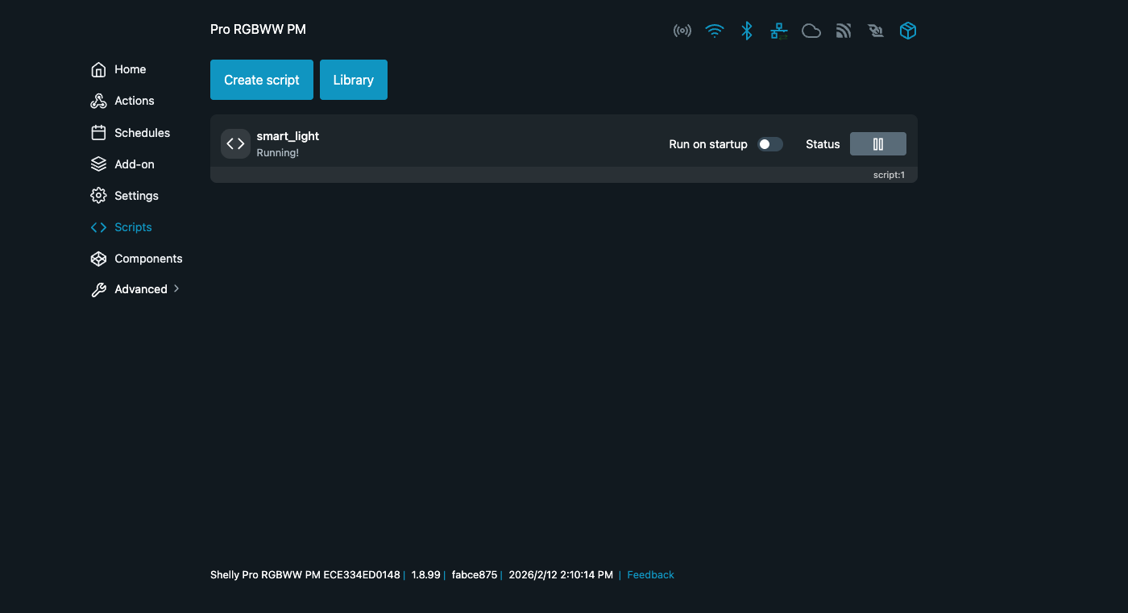Image resolution: width=1128 pixels, height=613 pixels.
Task: Go to the Home page
Action: click(x=130, y=69)
